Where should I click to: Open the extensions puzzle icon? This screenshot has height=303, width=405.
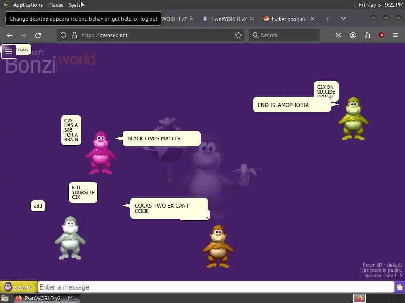(367, 35)
